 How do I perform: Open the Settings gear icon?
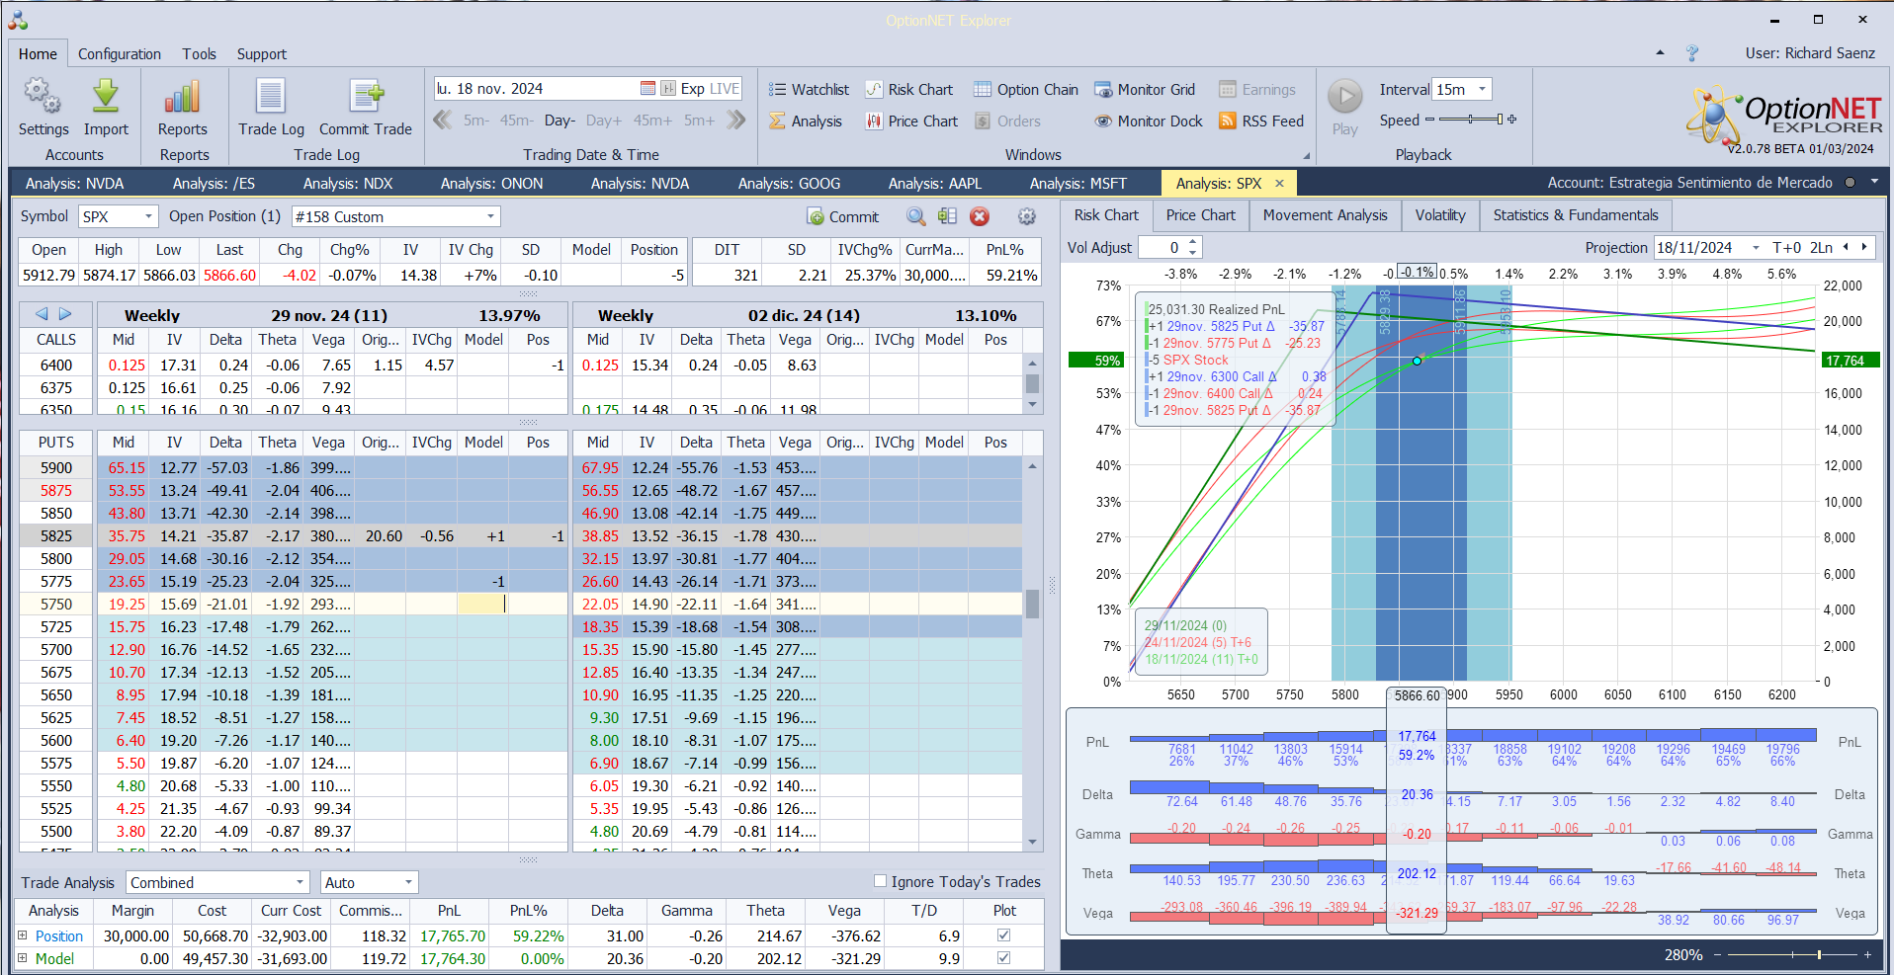[x=43, y=97]
